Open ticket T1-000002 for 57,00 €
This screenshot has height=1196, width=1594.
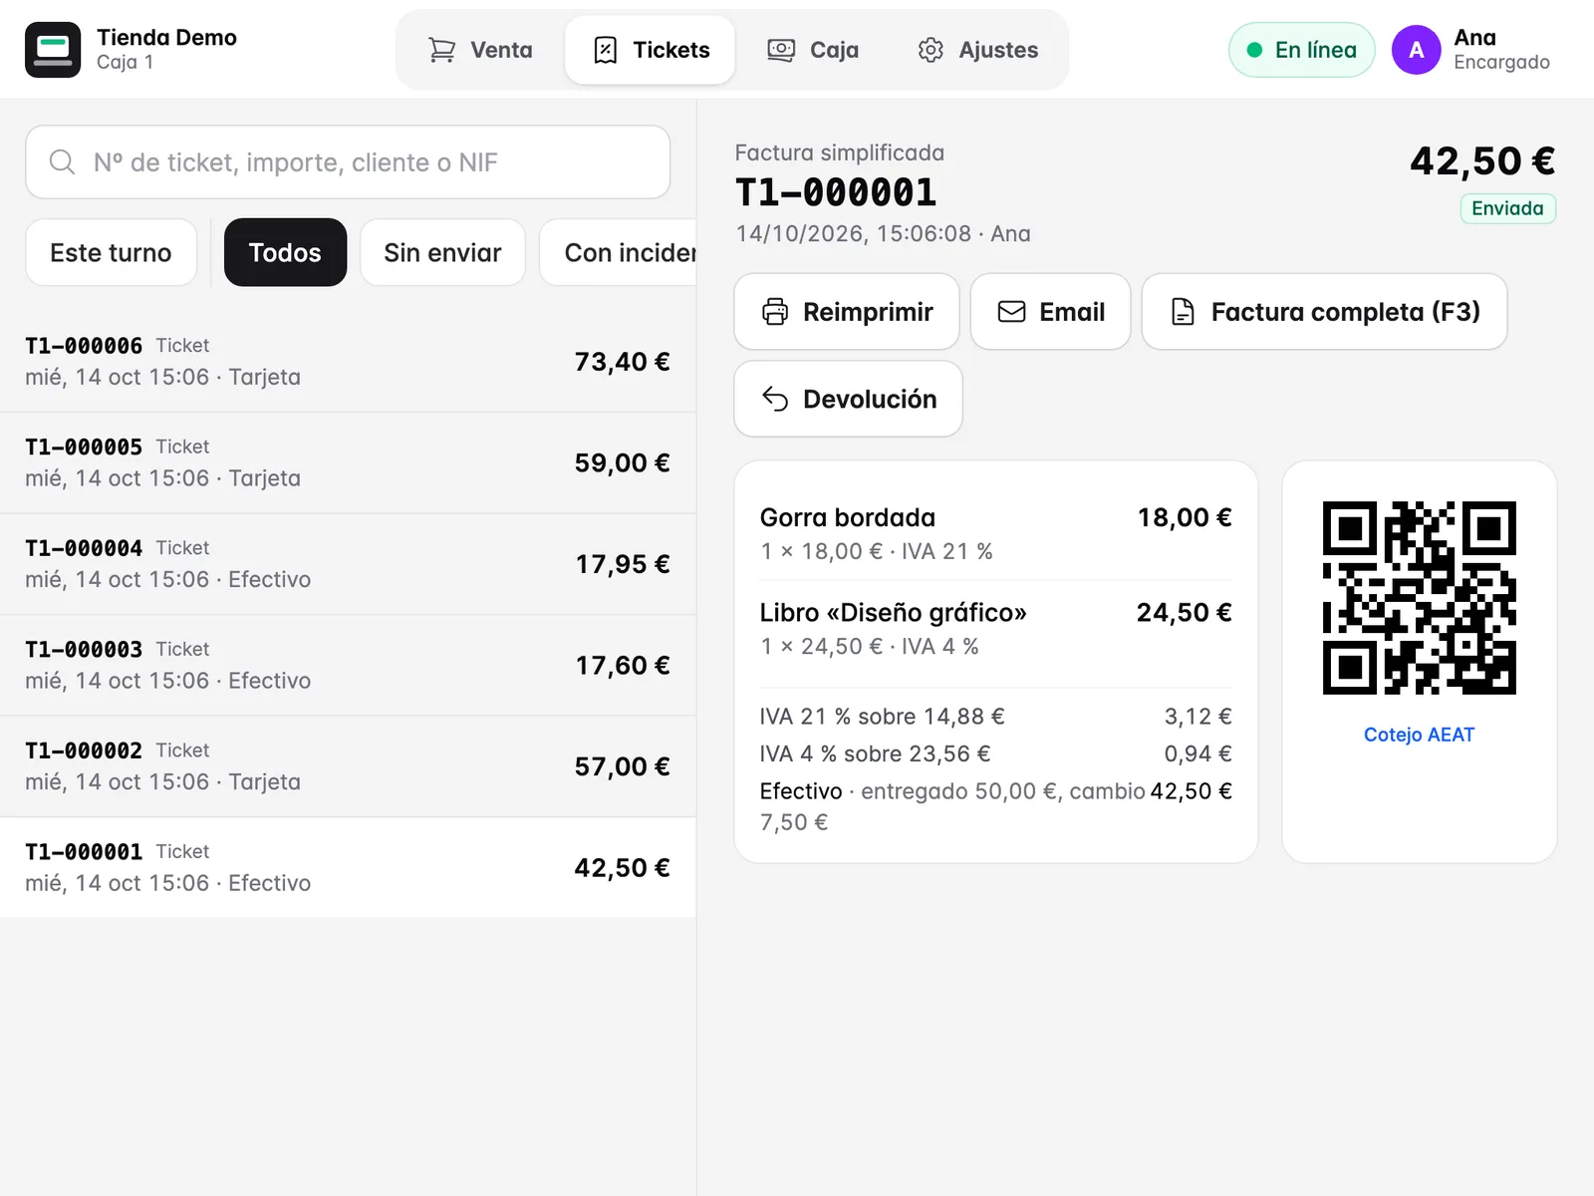coord(348,766)
